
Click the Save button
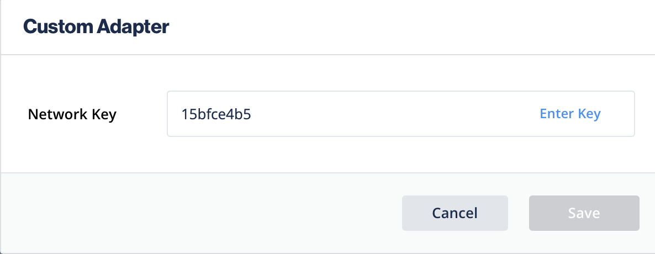tap(584, 213)
